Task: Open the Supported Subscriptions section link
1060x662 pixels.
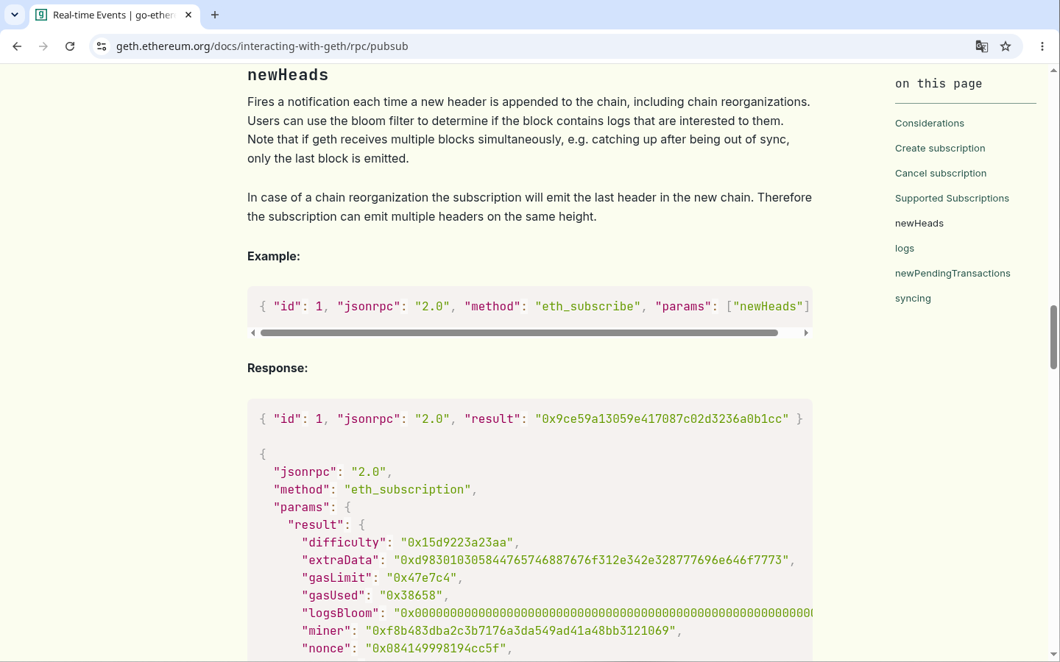Action: [952, 198]
